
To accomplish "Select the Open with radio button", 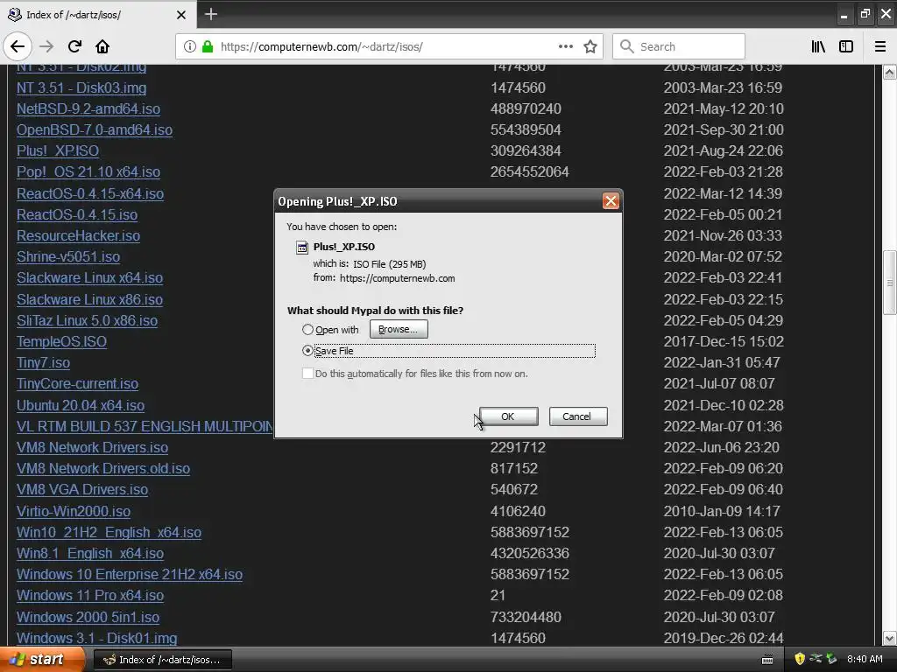I will [x=307, y=330].
